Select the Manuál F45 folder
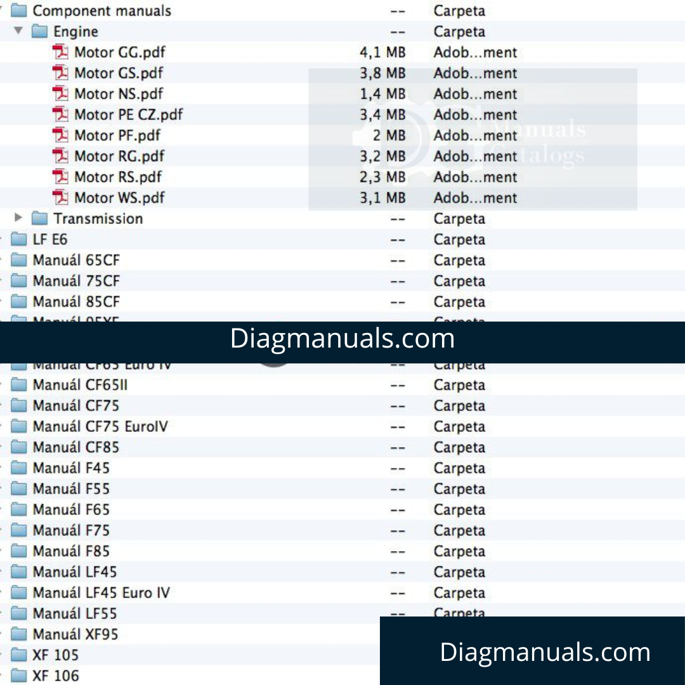The image size is (685, 685). pos(71,468)
